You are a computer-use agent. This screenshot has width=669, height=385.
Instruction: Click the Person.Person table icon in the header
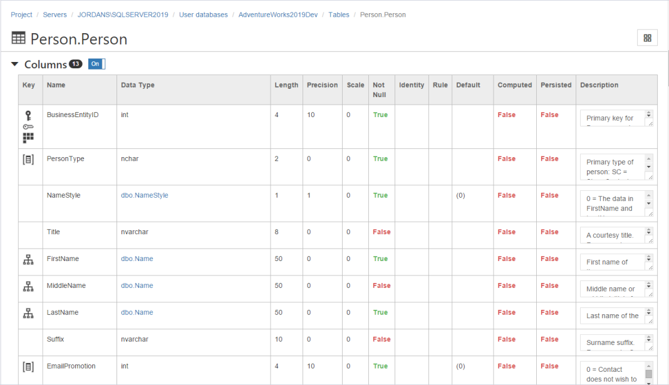(18, 38)
